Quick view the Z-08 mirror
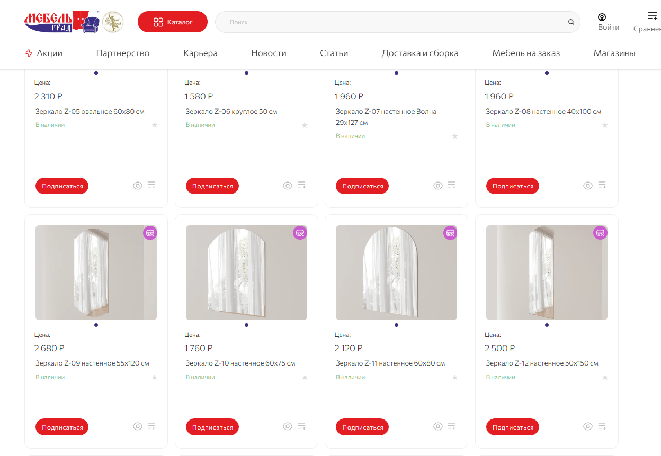 pos(588,185)
